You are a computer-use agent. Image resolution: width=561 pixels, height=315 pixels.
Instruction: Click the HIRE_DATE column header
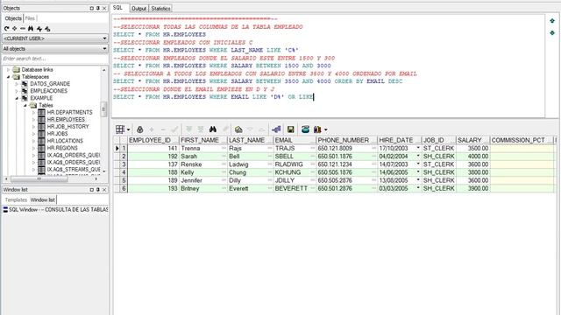tap(400, 140)
